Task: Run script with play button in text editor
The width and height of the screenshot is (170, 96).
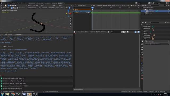Action: tap(128, 32)
